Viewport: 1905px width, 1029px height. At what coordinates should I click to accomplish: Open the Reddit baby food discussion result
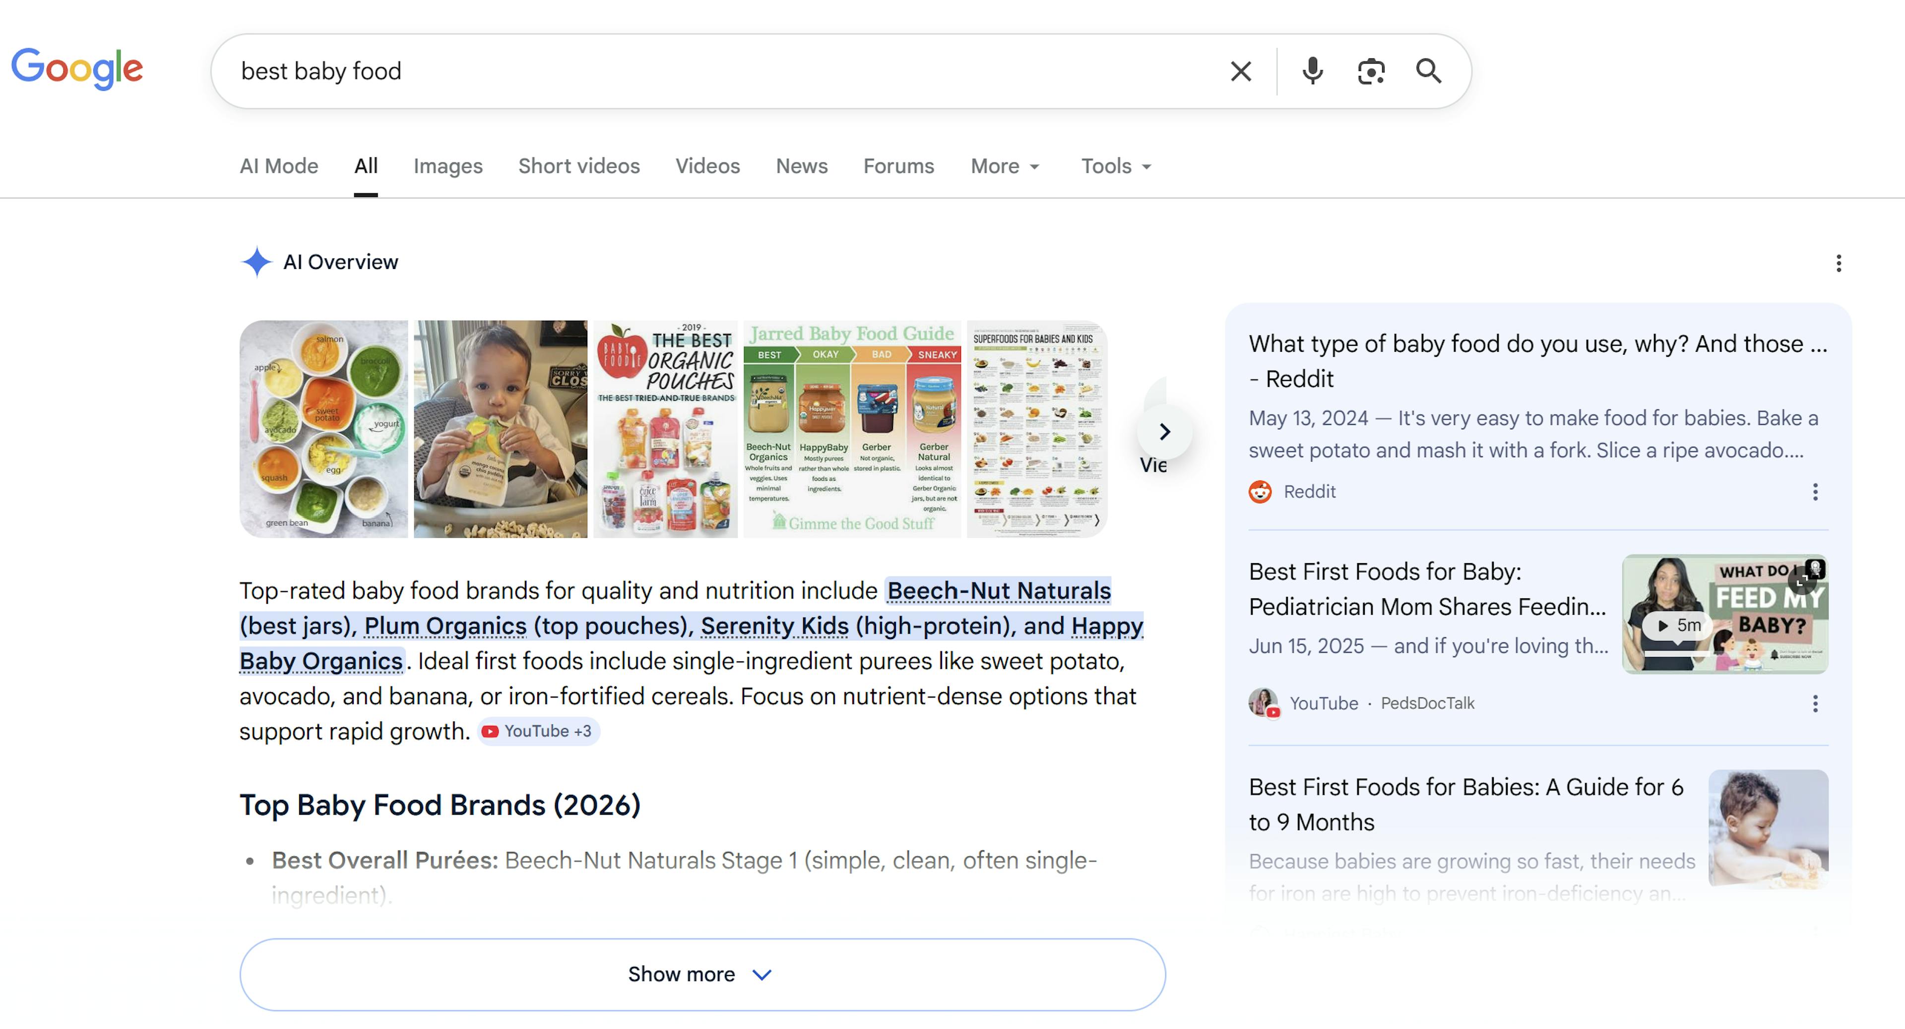tap(1537, 361)
